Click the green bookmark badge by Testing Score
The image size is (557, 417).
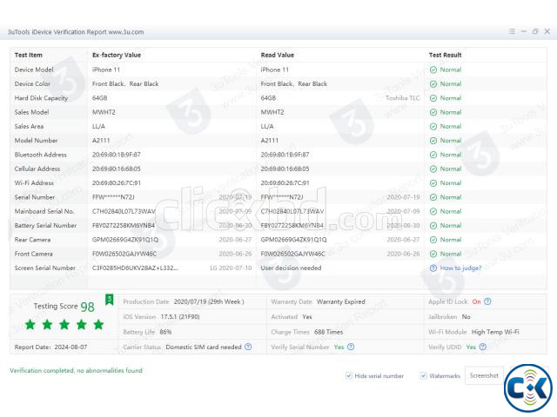pos(110,300)
